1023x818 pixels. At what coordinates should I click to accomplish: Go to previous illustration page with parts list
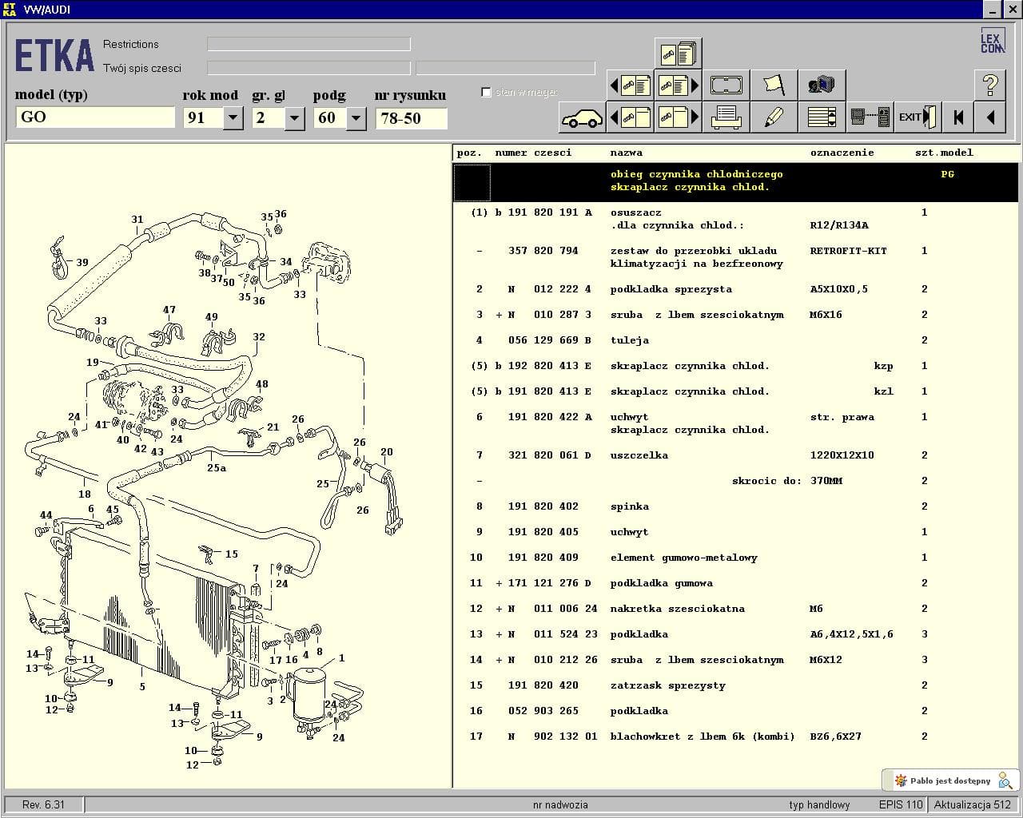[630, 85]
